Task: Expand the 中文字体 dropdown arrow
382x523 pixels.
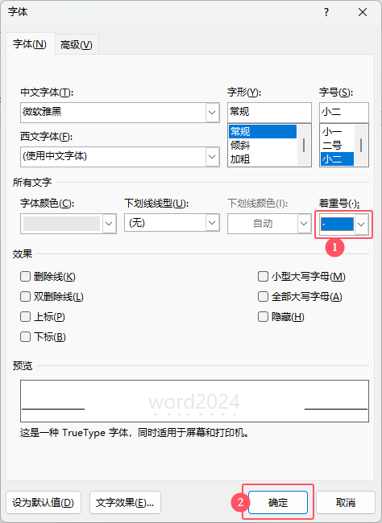Action: click(212, 113)
